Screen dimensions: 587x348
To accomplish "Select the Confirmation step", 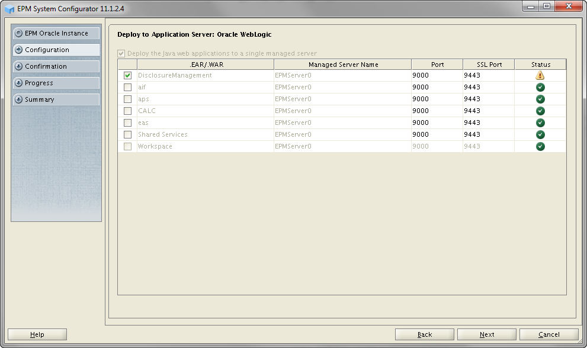I will point(56,66).
